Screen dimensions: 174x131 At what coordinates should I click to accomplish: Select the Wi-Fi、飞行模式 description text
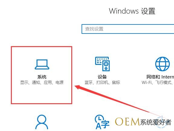(x=158, y=82)
